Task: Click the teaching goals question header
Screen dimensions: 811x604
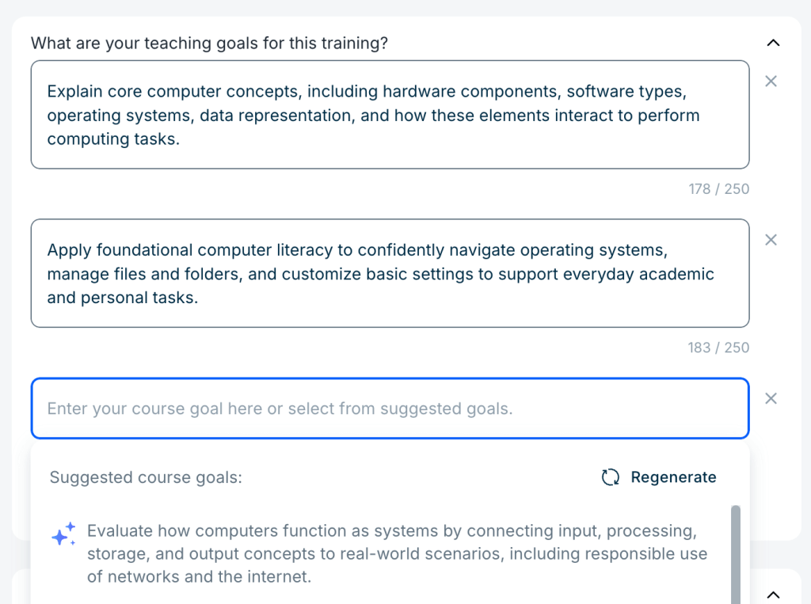Action: (x=209, y=44)
